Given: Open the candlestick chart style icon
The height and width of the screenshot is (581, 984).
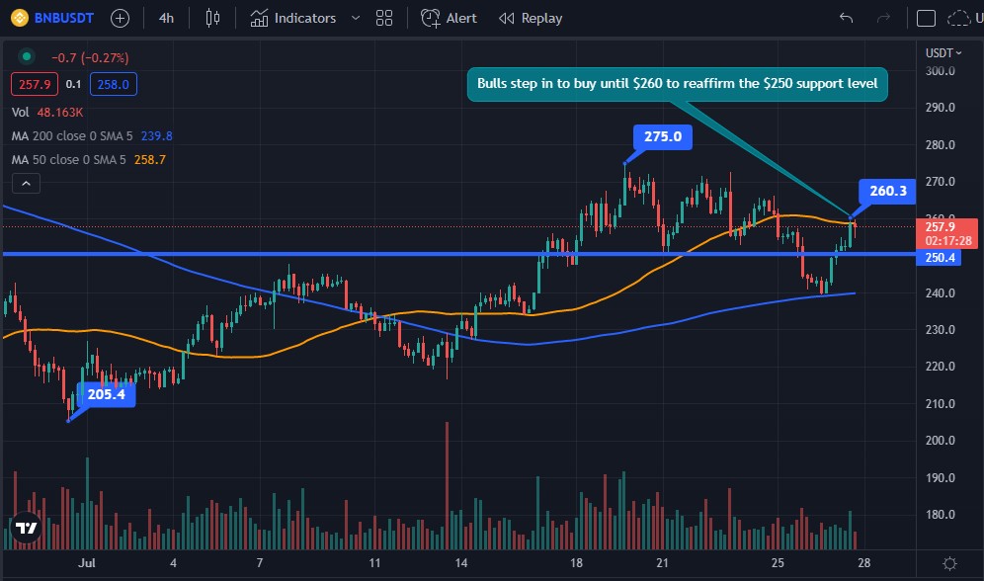Looking at the screenshot, I should 212,18.
